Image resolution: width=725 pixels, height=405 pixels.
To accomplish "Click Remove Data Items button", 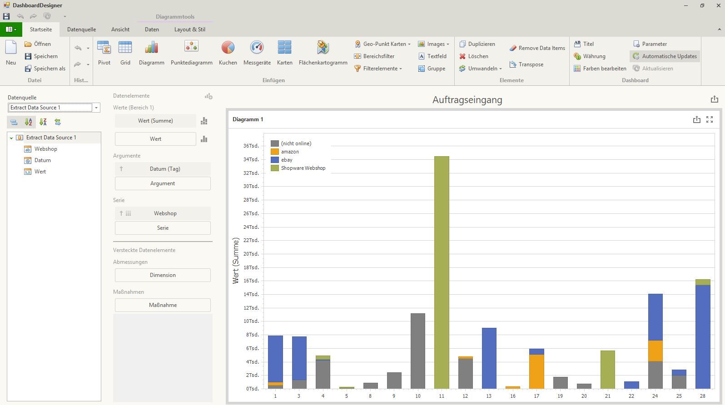I will point(537,48).
